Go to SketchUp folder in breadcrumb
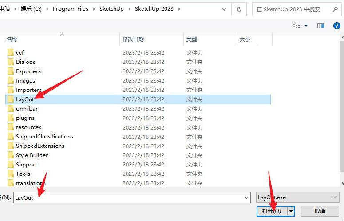The width and height of the screenshot is (344, 221). click(x=111, y=9)
